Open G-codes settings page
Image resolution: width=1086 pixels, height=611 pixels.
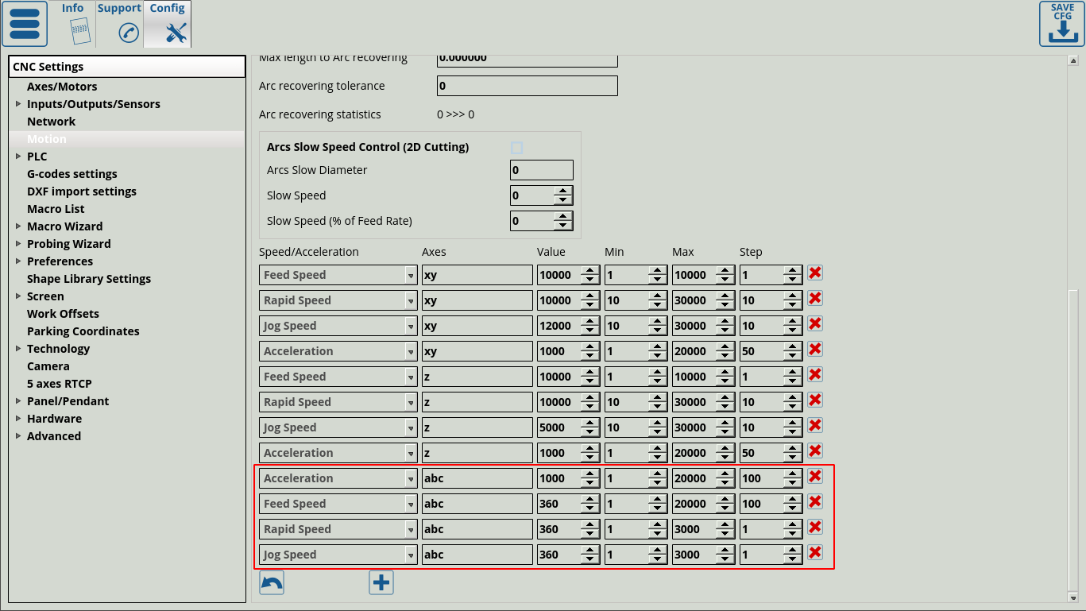click(71, 174)
